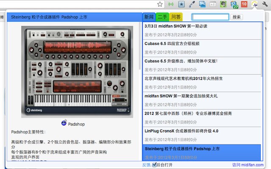Click the 搜索 search button

point(236,17)
